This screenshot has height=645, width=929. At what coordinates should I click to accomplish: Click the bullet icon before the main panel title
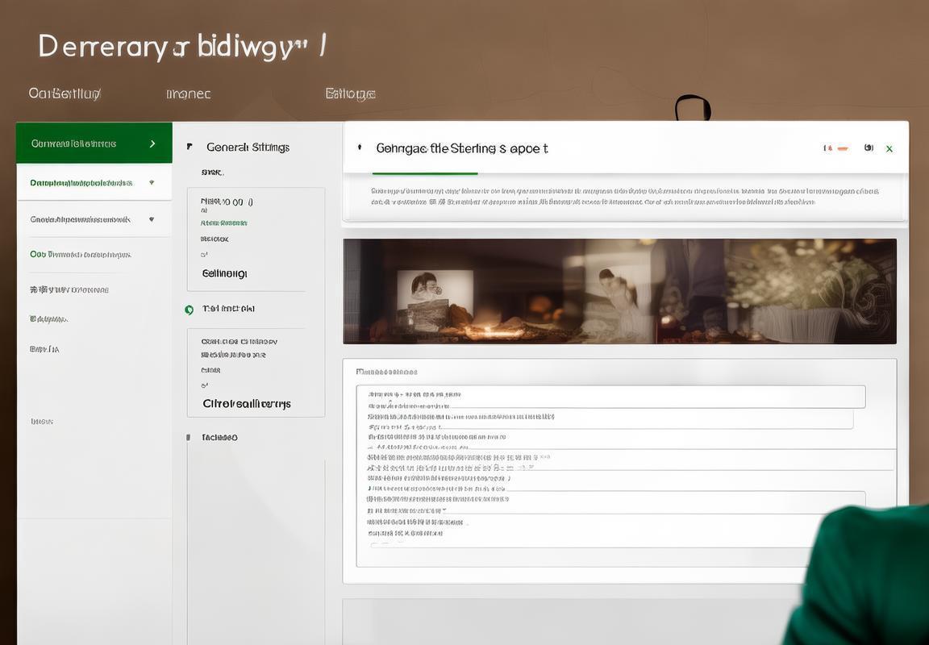point(359,148)
